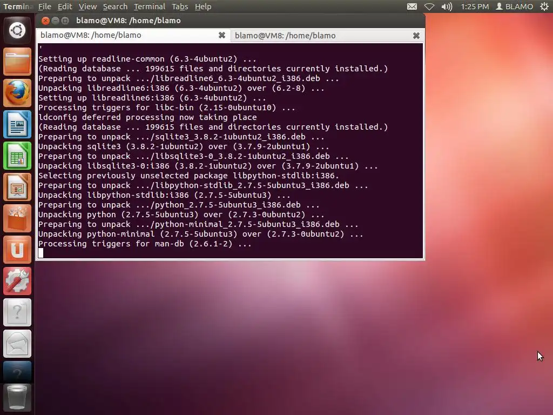Screen dimensions: 553x415
Task: Click line 'Processing triggers for libc-bin'
Action: click(x=167, y=108)
